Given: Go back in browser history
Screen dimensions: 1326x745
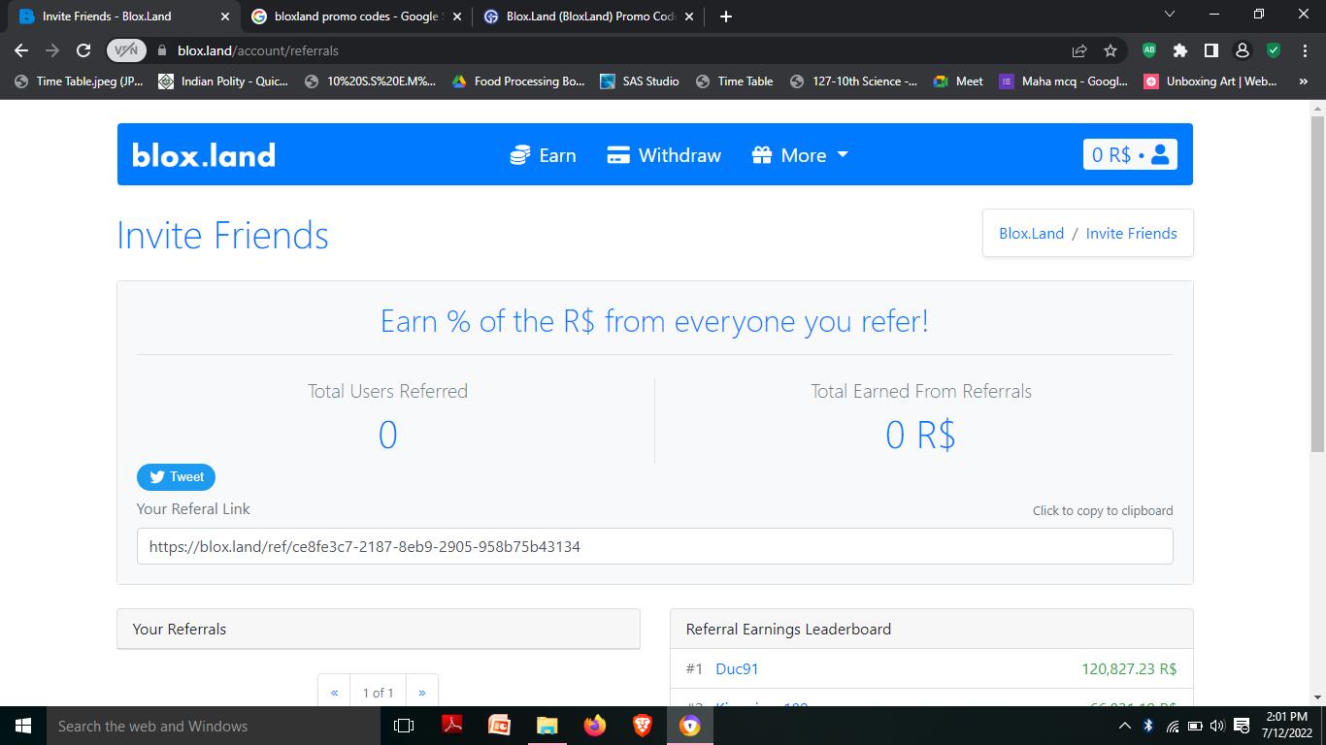Looking at the screenshot, I should tap(21, 50).
